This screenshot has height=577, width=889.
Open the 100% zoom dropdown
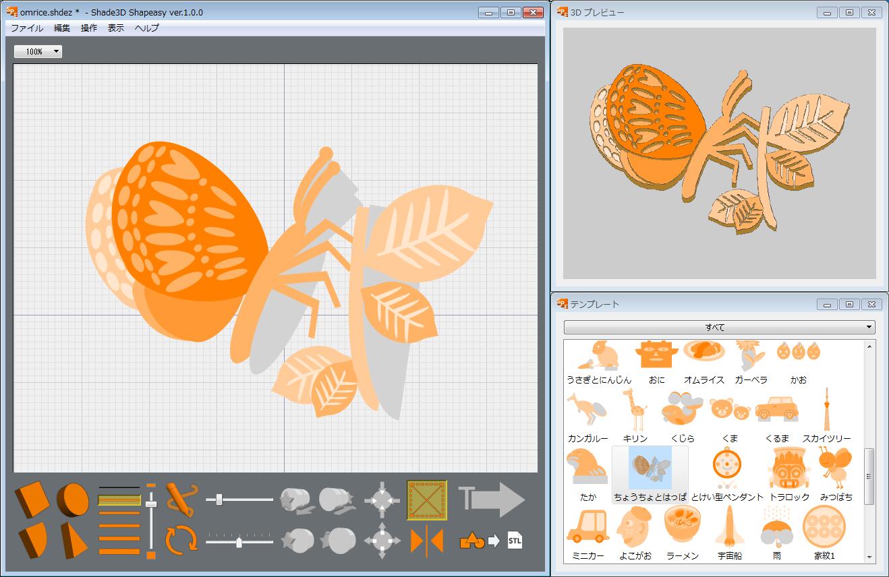38,51
